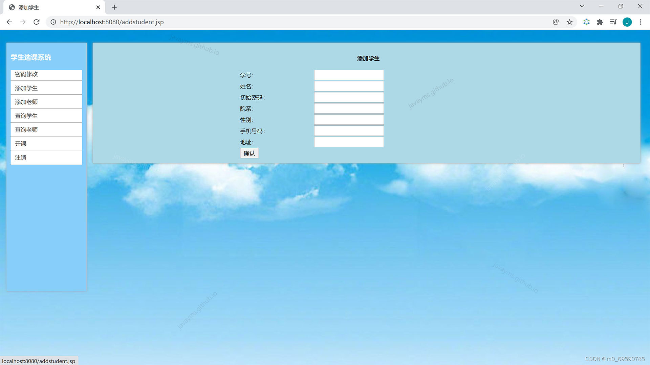Click the profile avatar J
650x365 pixels.
coord(627,22)
